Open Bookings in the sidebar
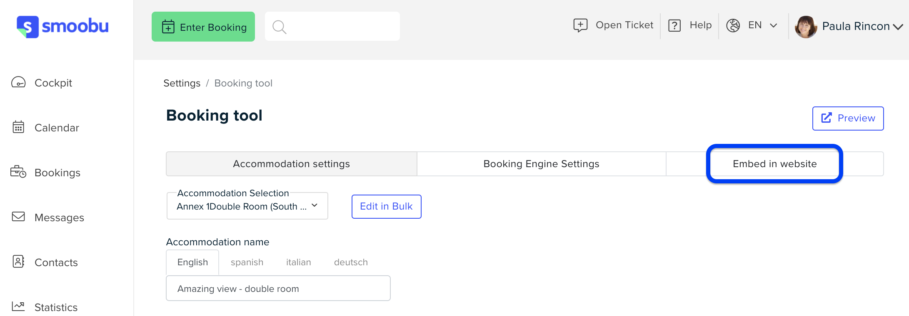909x316 pixels. 57,173
